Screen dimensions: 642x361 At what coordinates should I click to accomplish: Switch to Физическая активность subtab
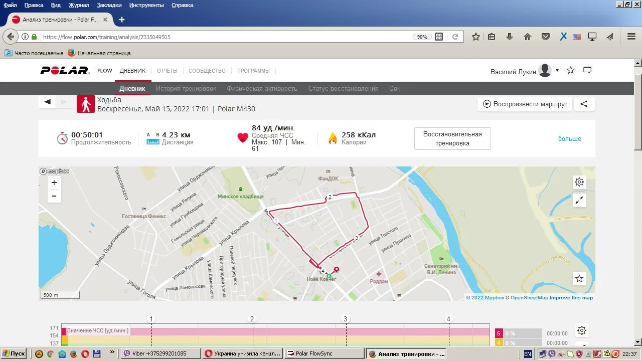click(262, 88)
